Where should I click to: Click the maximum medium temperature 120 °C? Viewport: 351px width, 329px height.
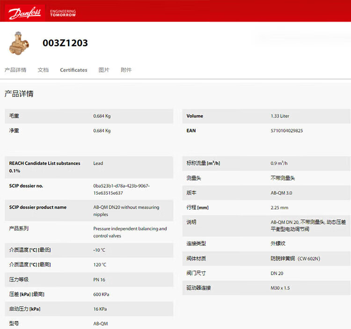100,264
